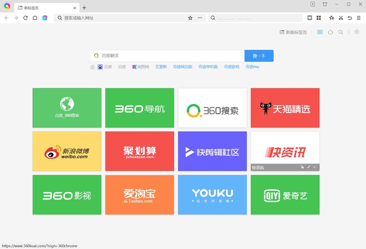
Task: Select the 新标签页 tab
Action: [47, 8]
